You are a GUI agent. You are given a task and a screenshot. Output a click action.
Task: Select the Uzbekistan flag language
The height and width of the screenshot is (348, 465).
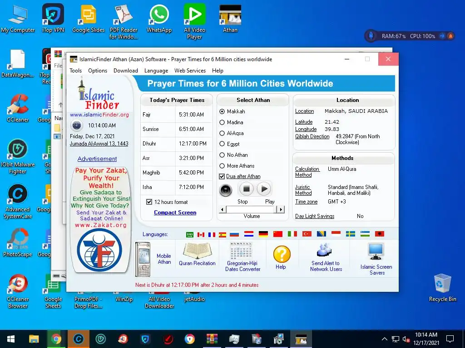pyautogui.click(x=365, y=234)
